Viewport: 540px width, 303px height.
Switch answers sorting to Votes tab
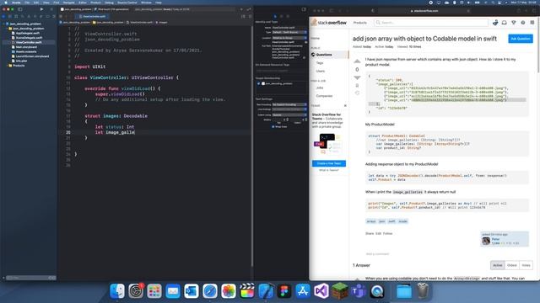[x=526, y=265]
